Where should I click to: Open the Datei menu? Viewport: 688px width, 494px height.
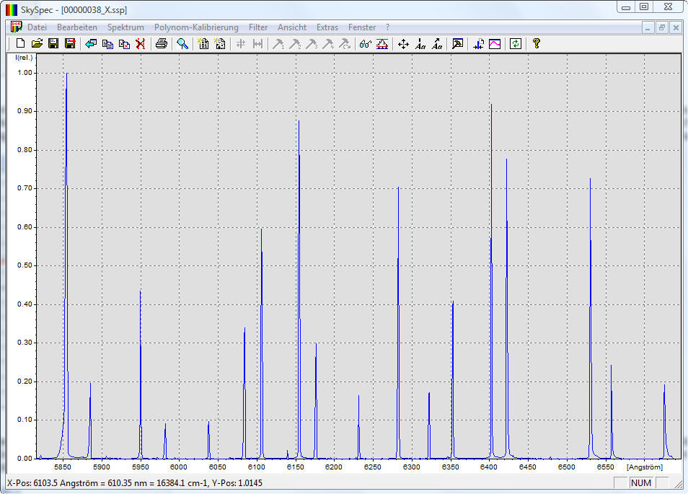click(37, 27)
